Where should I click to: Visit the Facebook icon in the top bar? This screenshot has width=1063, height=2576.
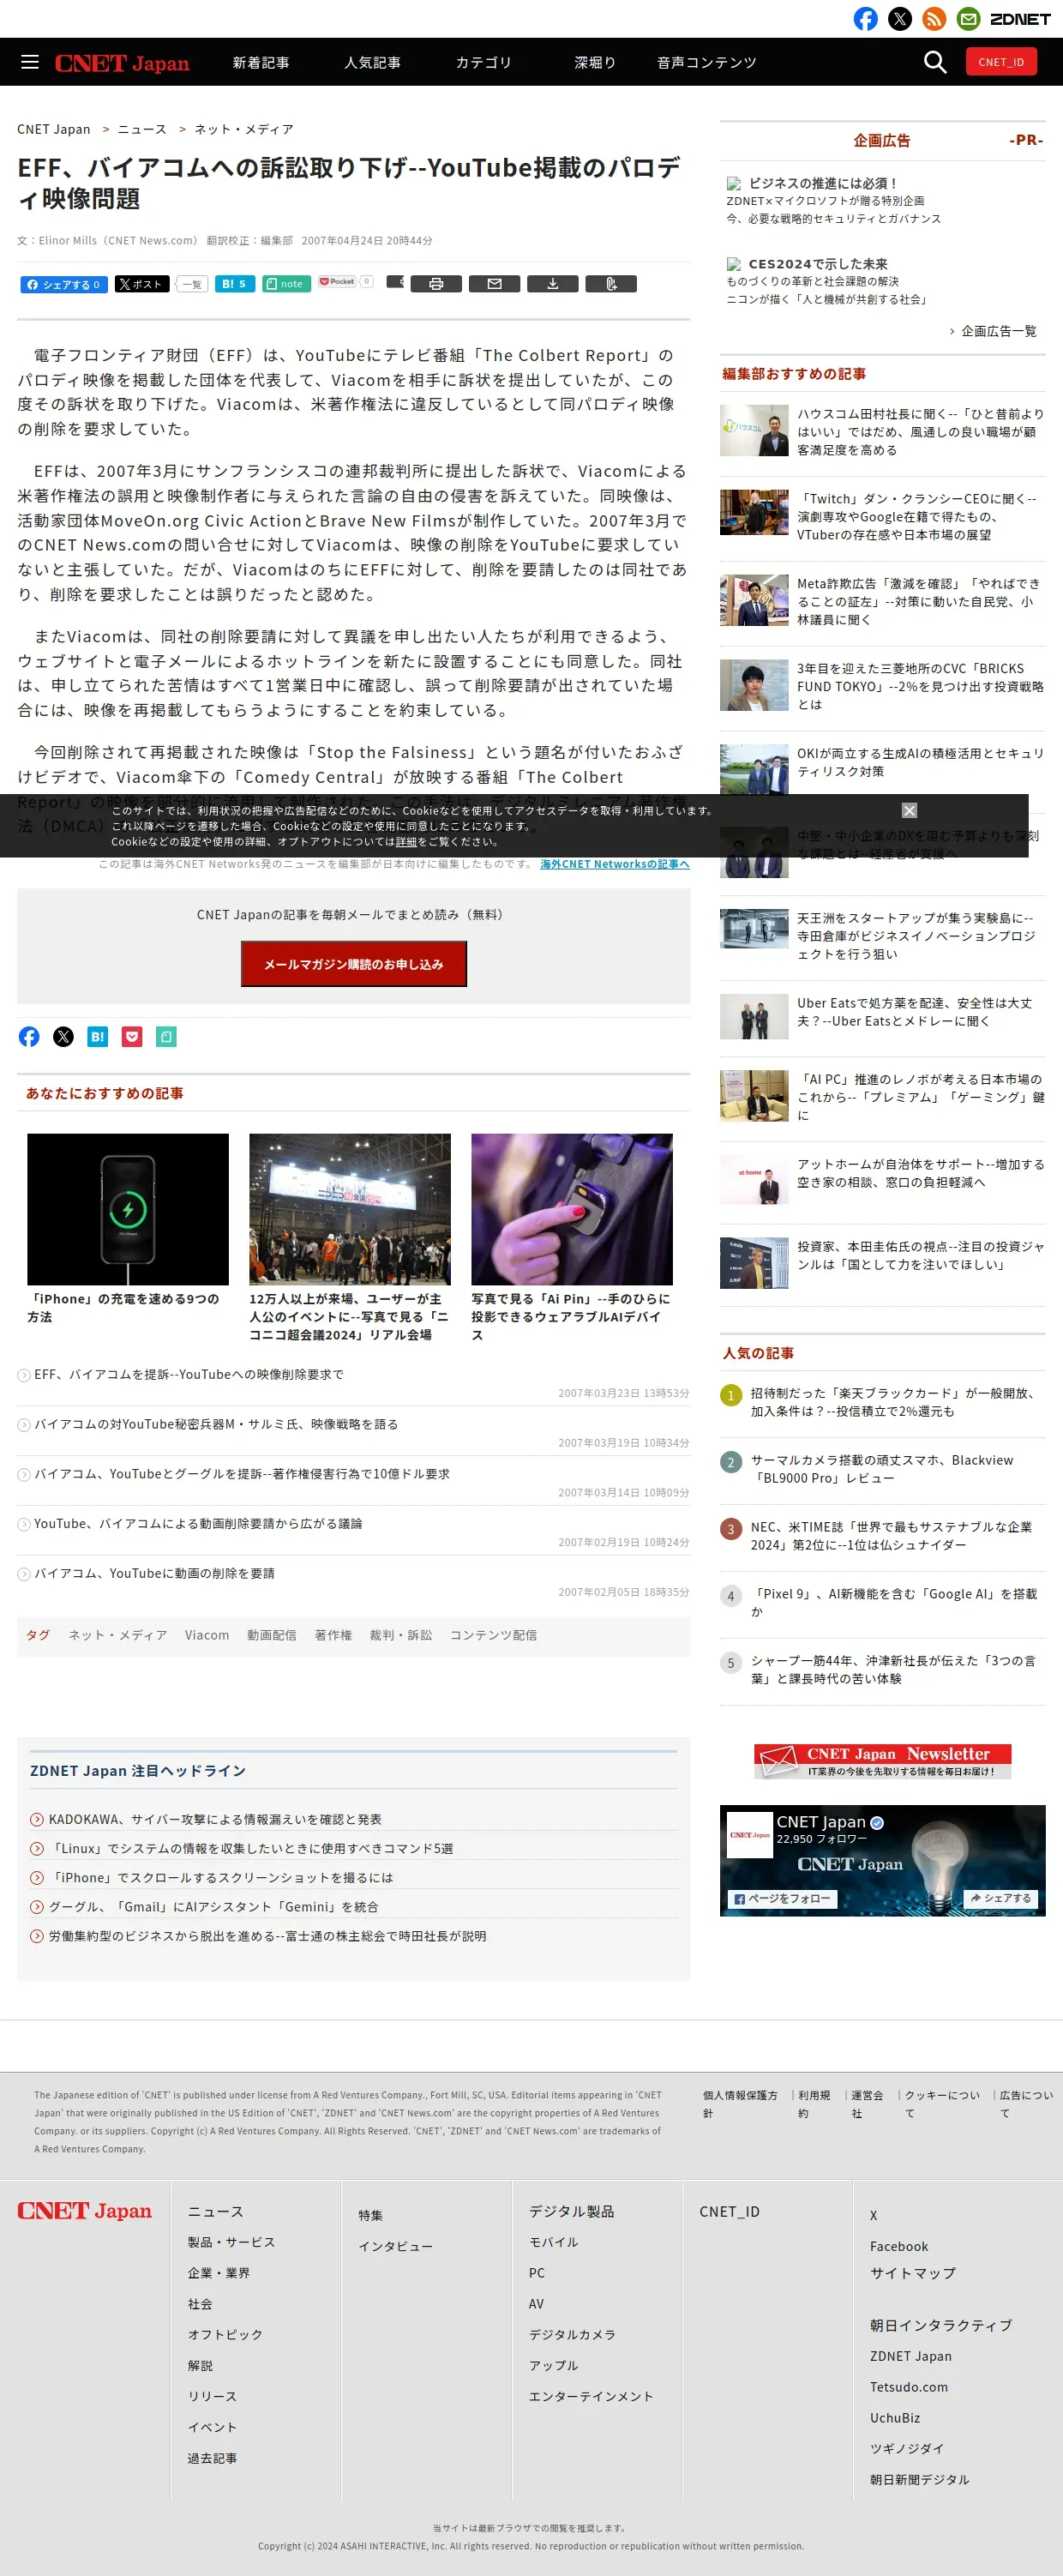click(865, 19)
